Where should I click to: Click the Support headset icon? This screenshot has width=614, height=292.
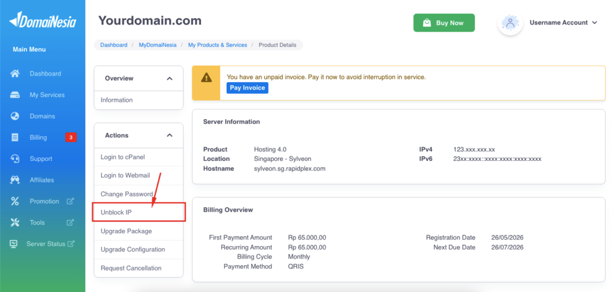pyautogui.click(x=15, y=159)
